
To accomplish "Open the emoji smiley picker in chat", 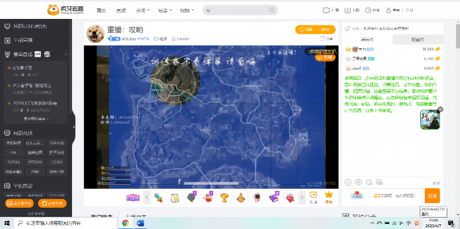I will (x=348, y=182).
